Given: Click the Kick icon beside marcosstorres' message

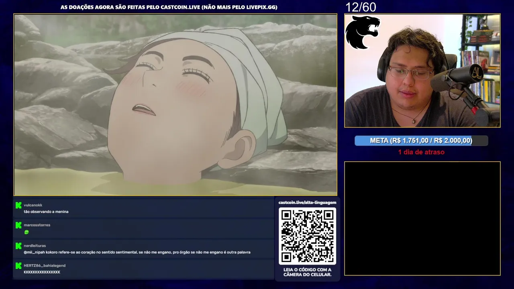Looking at the screenshot, I should click(x=18, y=225).
